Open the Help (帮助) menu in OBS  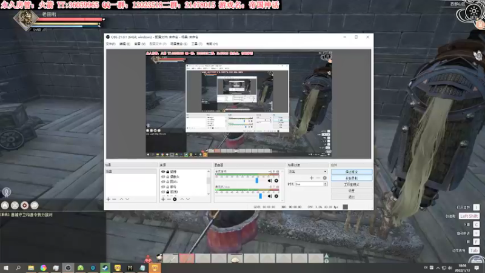click(x=212, y=44)
